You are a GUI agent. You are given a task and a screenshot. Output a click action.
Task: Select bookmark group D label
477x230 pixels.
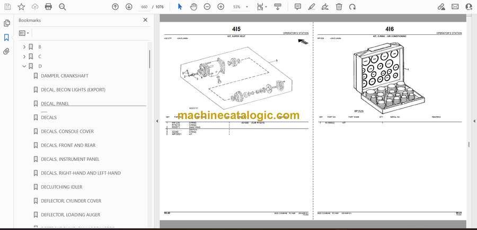pyautogui.click(x=40, y=66)
